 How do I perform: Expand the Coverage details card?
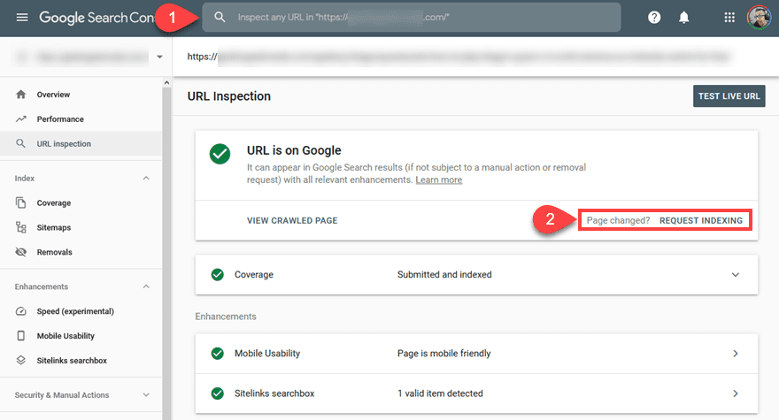735,275
